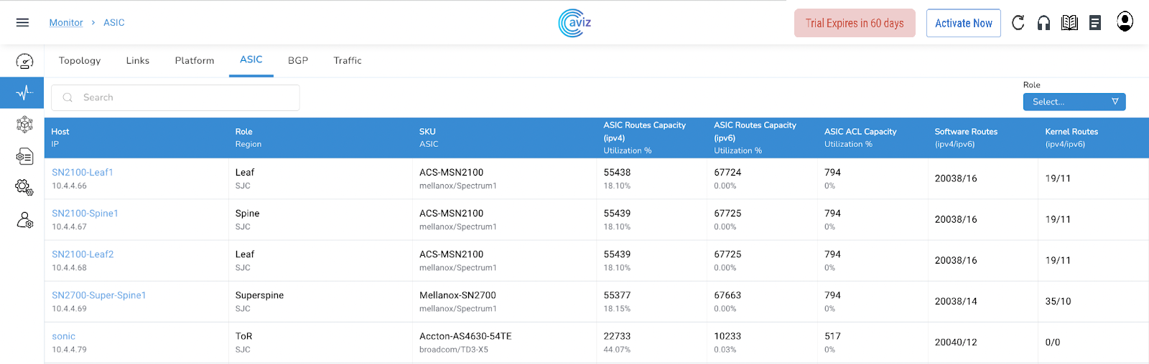
Task: Expand the Role Select dropdown
Action: pyautogui.click(x=1074, y=102)
